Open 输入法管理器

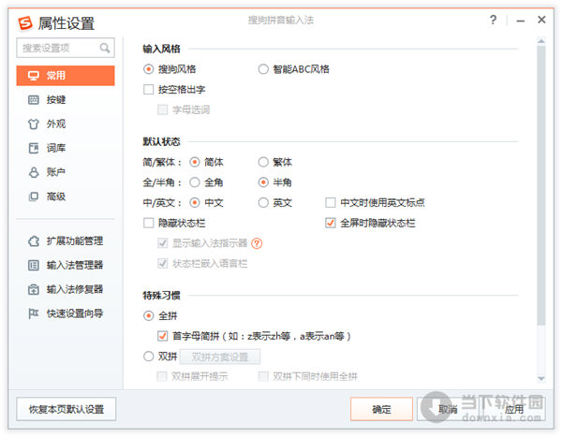(66, 265)
